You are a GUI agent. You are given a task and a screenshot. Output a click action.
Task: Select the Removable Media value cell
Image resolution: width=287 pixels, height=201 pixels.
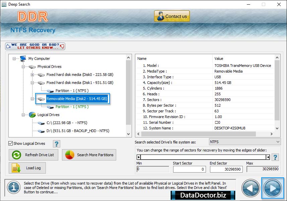click(228, 71)
